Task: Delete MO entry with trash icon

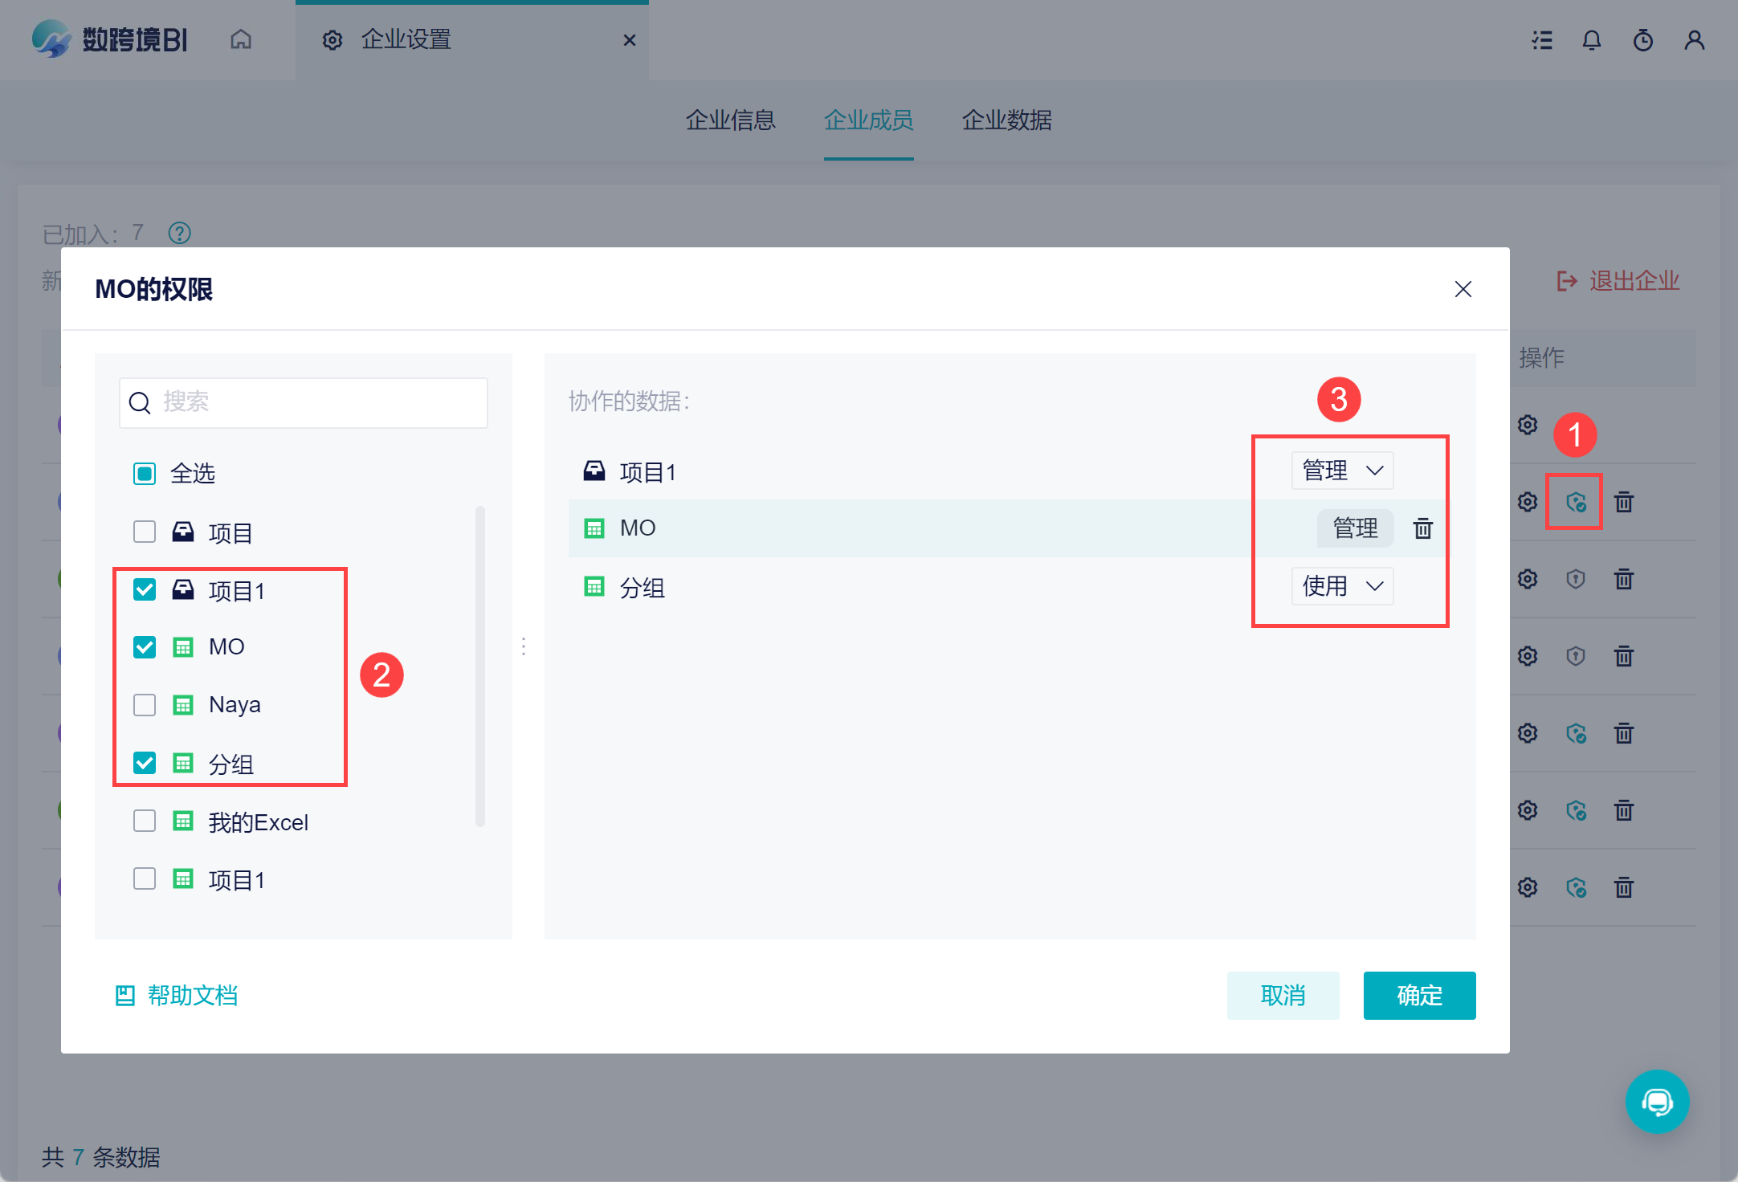Action: [x=1422, y=528]
